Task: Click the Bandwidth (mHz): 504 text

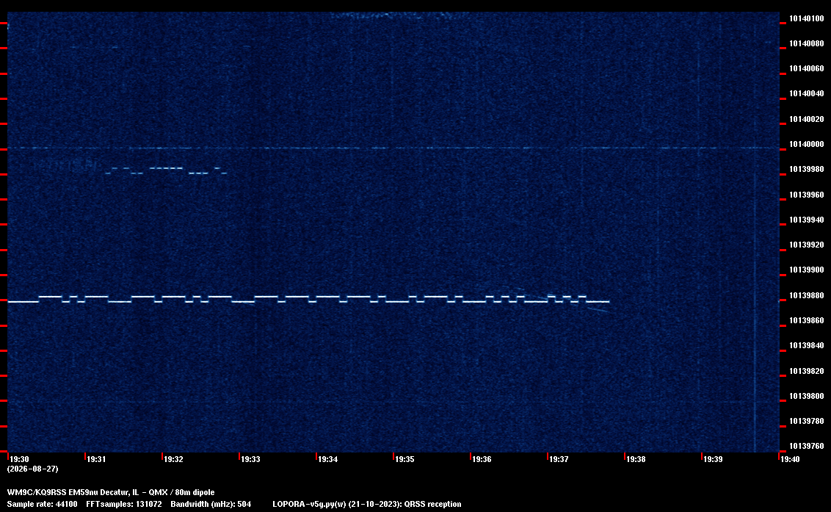Action: click(x=211, y=504)
